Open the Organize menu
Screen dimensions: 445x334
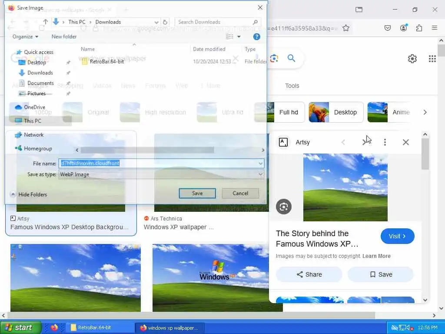click(x=25, y=37)
